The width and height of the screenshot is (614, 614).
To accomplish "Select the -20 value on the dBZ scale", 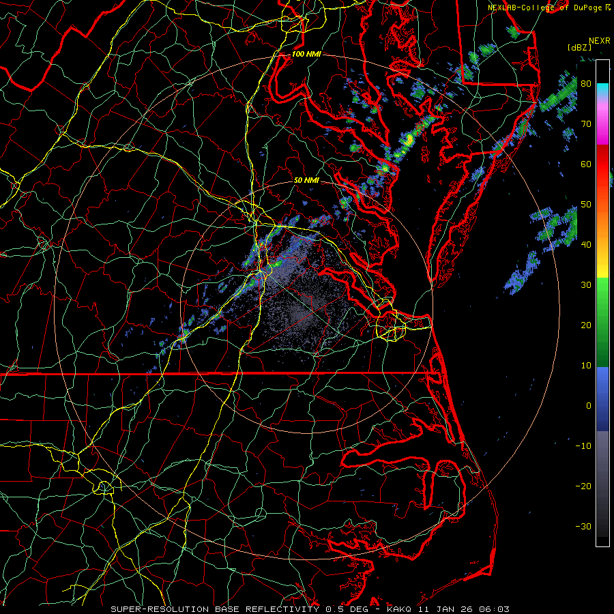I will [x=583, y=486].
